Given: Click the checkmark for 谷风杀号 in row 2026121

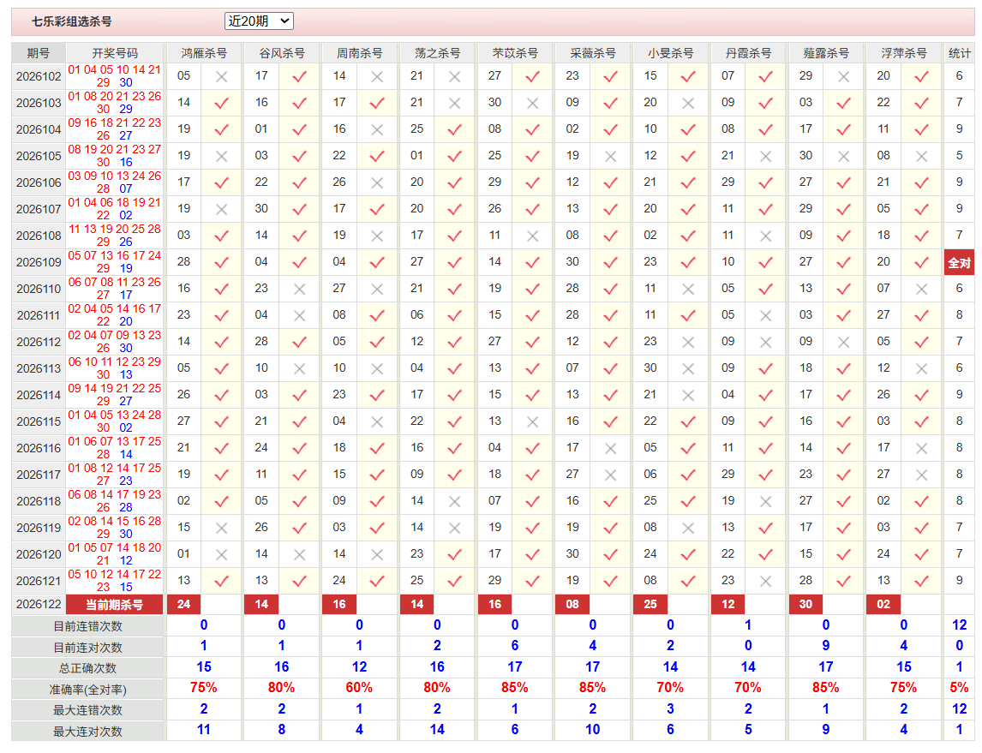Looking at the screenshot, I should (x=299, y=582).
